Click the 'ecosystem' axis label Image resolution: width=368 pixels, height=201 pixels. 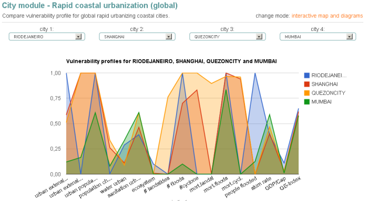(x=144, y=185)
